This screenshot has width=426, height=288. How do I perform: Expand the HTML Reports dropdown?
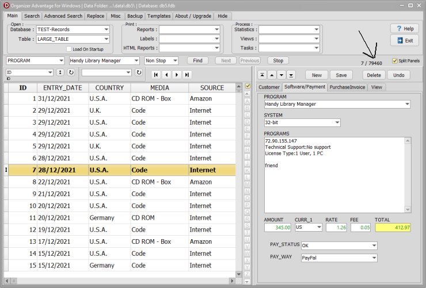(x=216, y=48)
